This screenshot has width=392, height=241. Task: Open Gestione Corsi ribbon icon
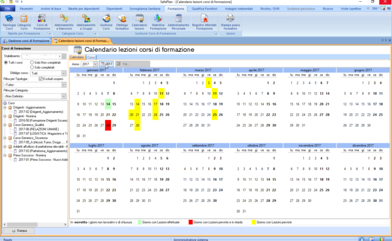tap(106, 22)
